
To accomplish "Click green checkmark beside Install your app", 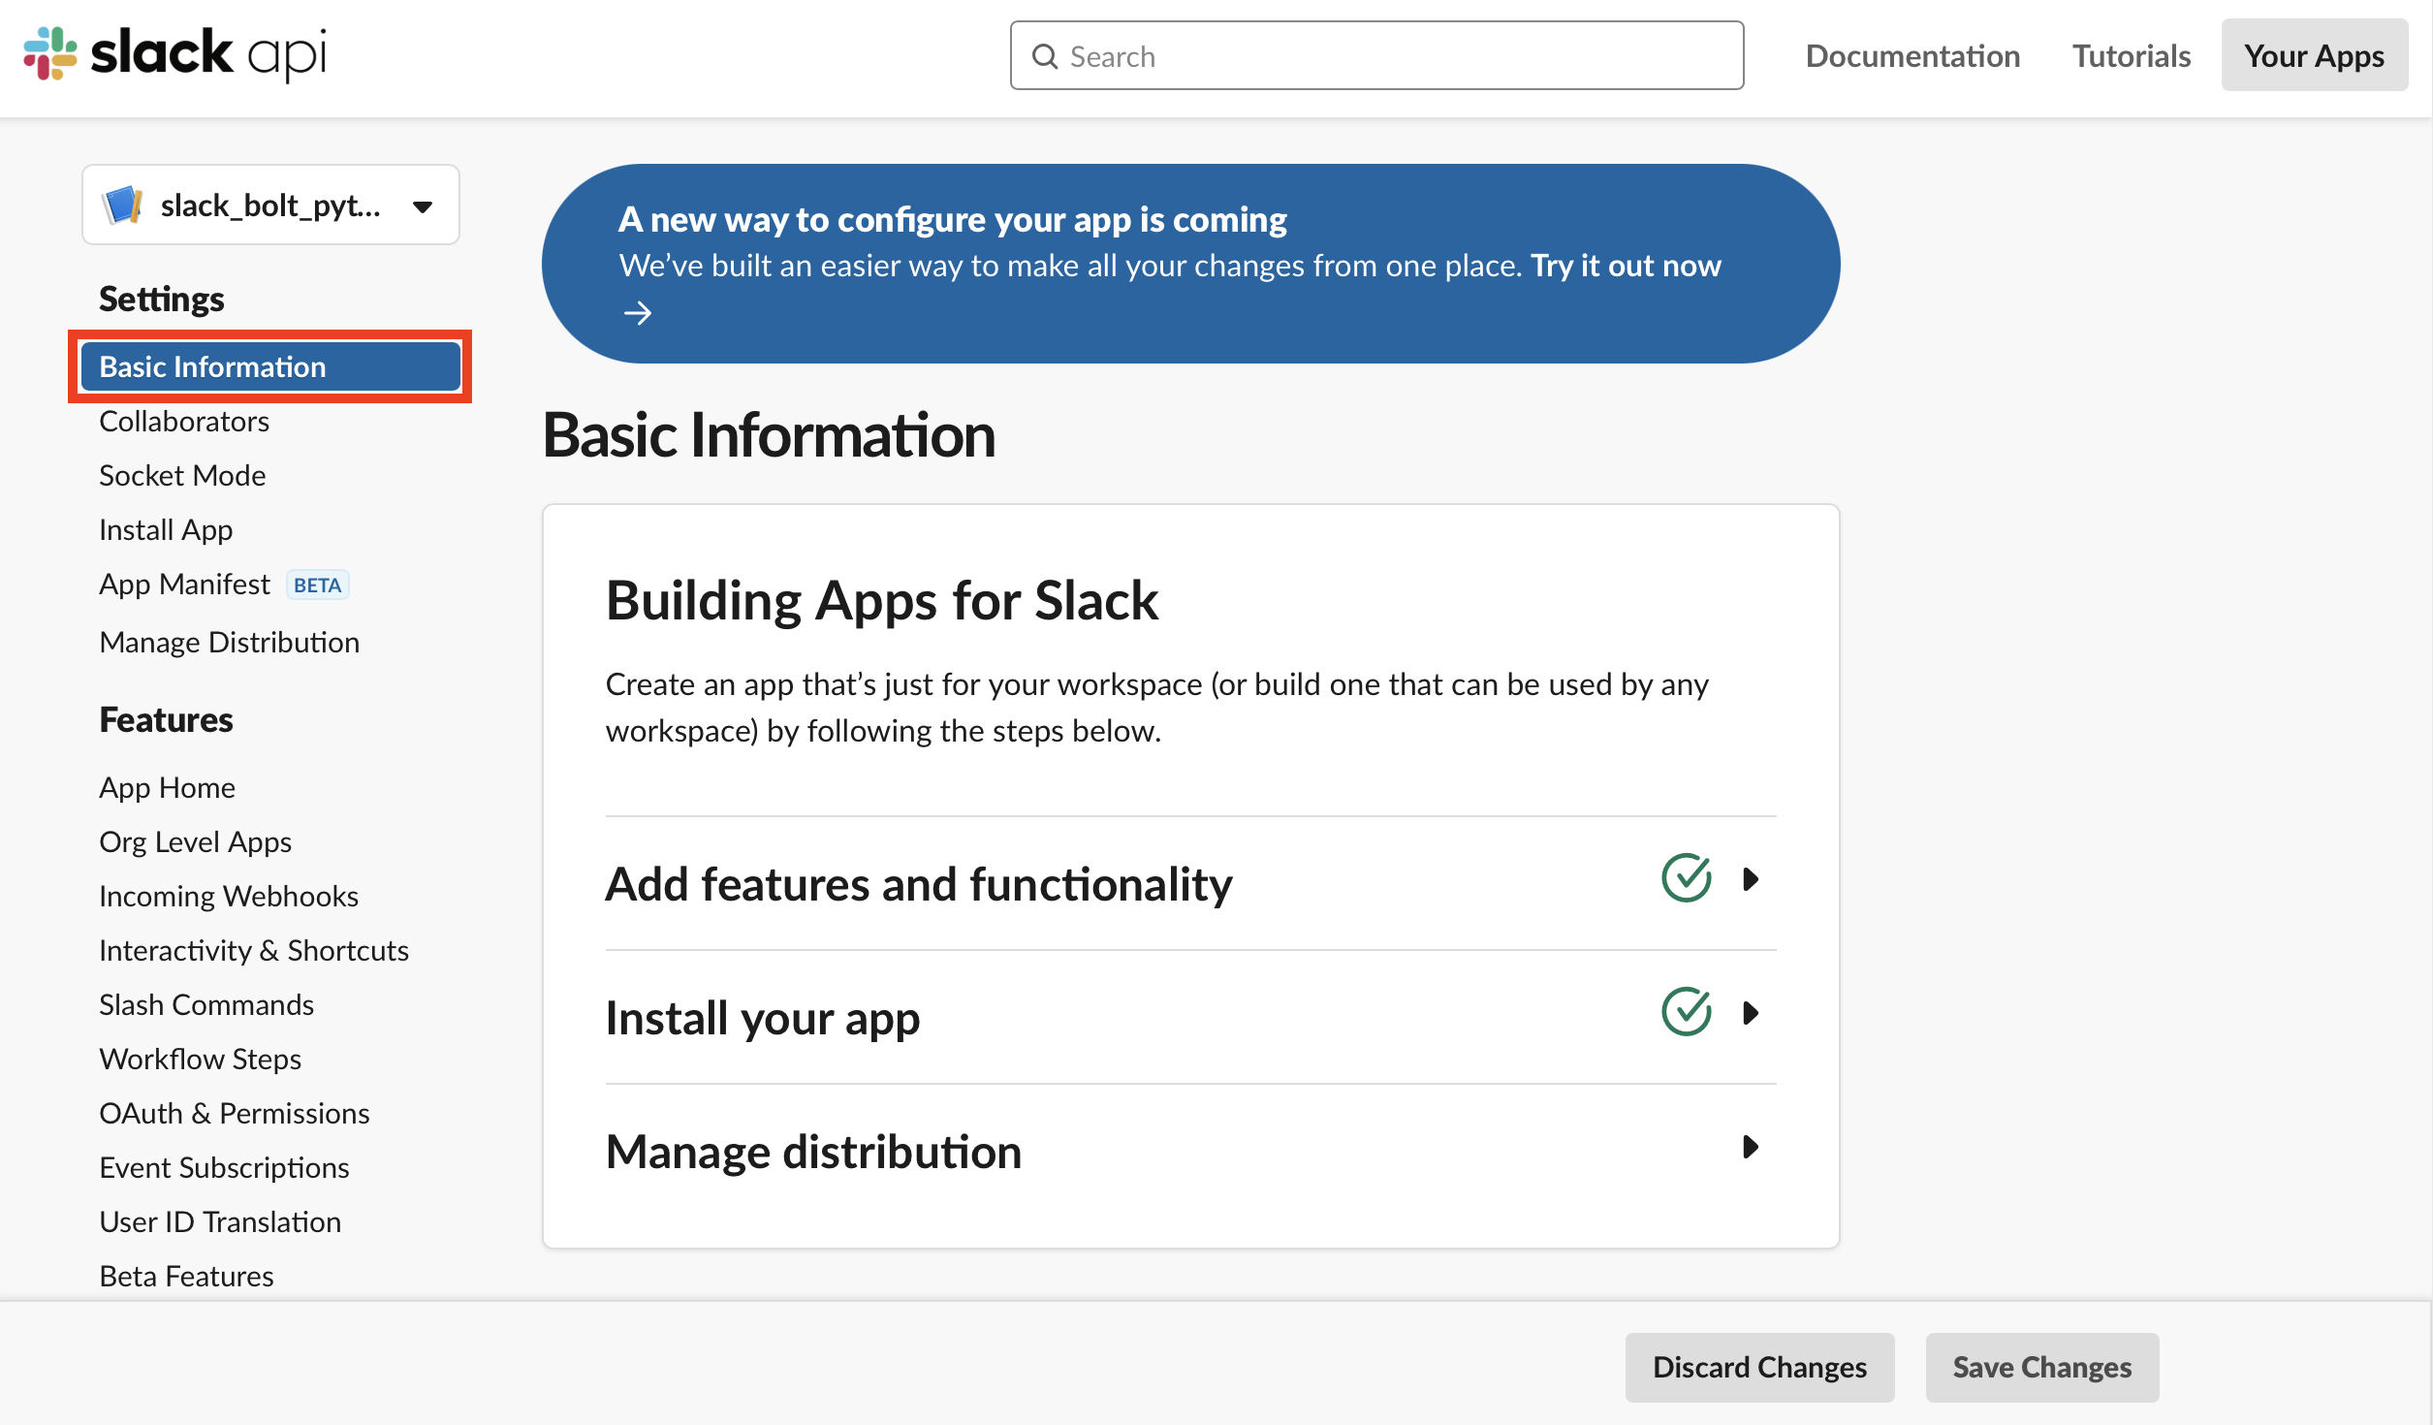I will pyautogui.click(x=1686, y=1012).
